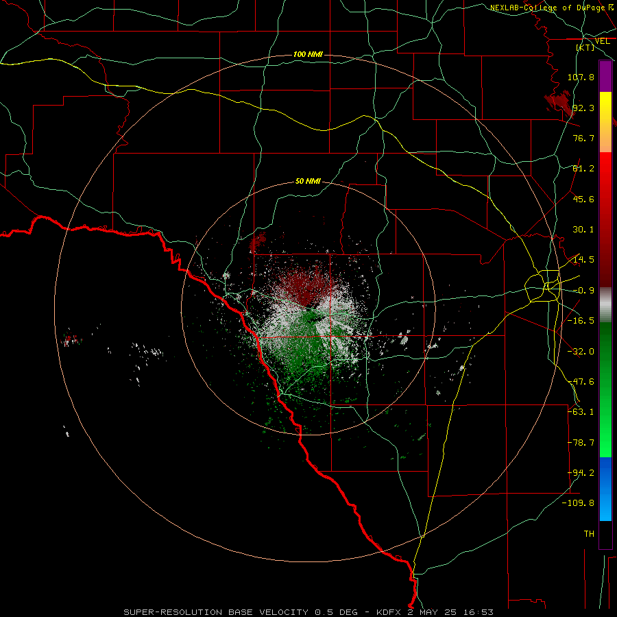Select the 76.7 scale value

[583, 138]
